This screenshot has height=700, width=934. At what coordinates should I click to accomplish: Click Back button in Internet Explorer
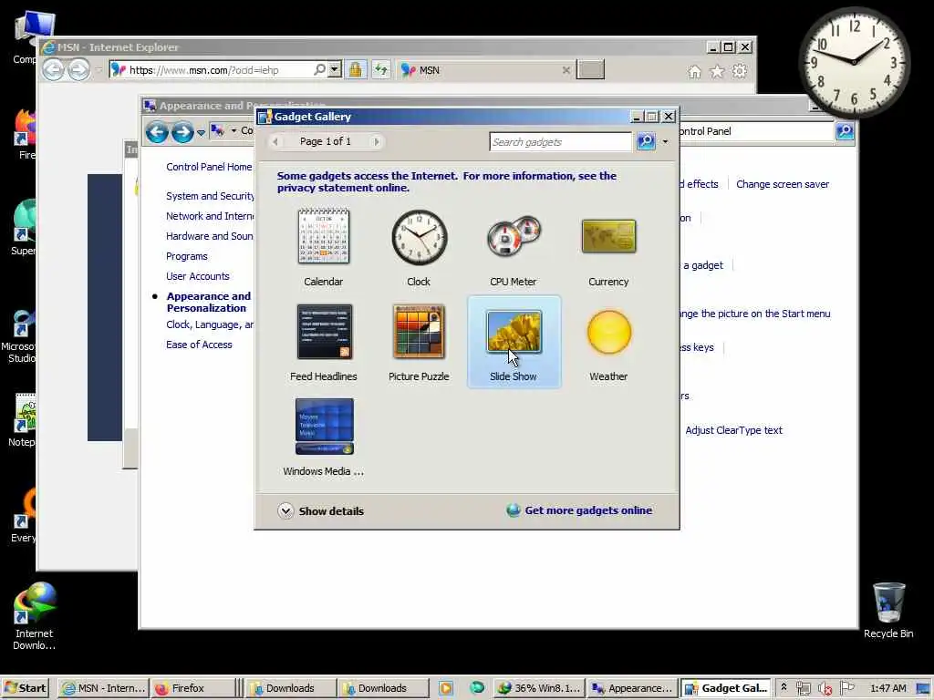54,69
